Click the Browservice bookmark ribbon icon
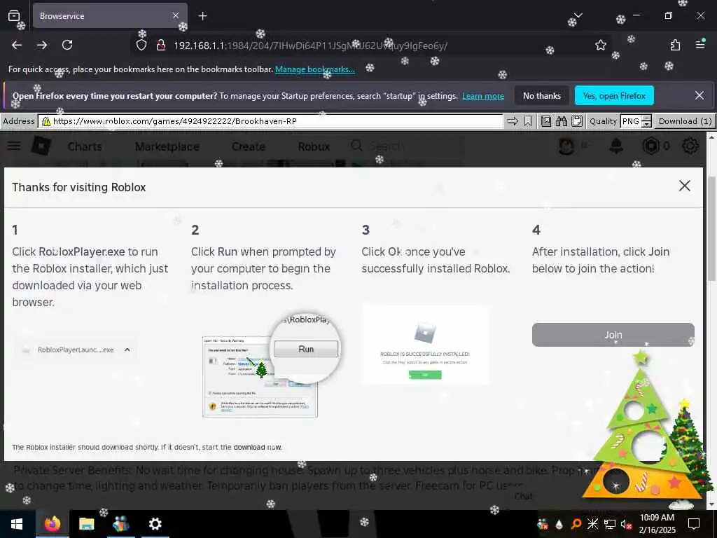717x538 pixels. (528, 121)
